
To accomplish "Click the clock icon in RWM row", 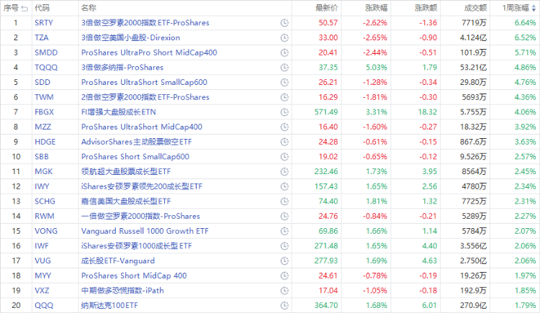I will coord(284,217).
